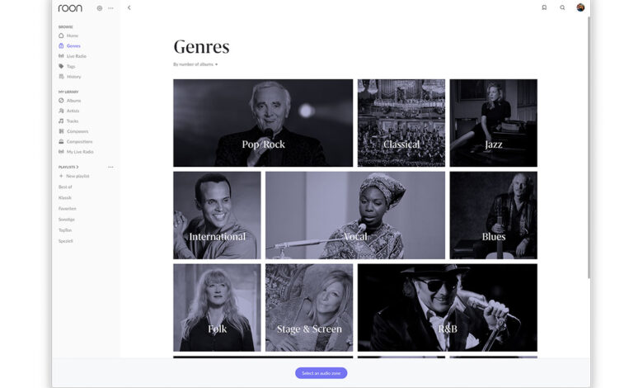Open the bookmarks icon in top bar

coord(544,7)
